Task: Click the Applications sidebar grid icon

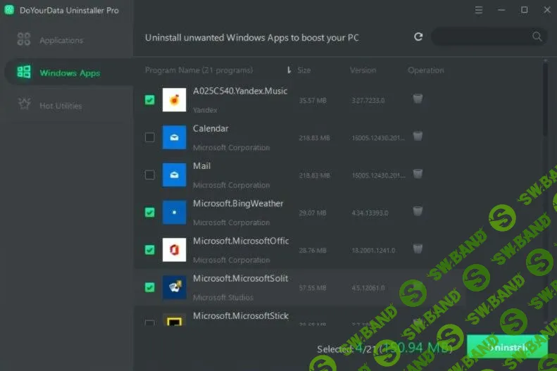Action: pos(24,39)
